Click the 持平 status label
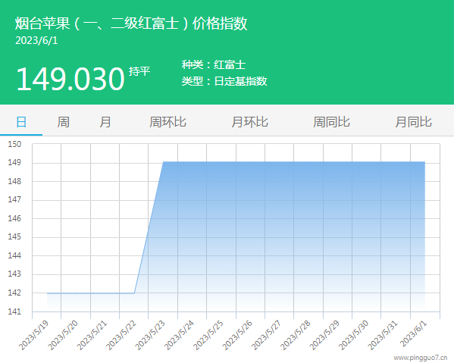Image resolution: width=454 pixels, height=363 pixels. point(139,71)
